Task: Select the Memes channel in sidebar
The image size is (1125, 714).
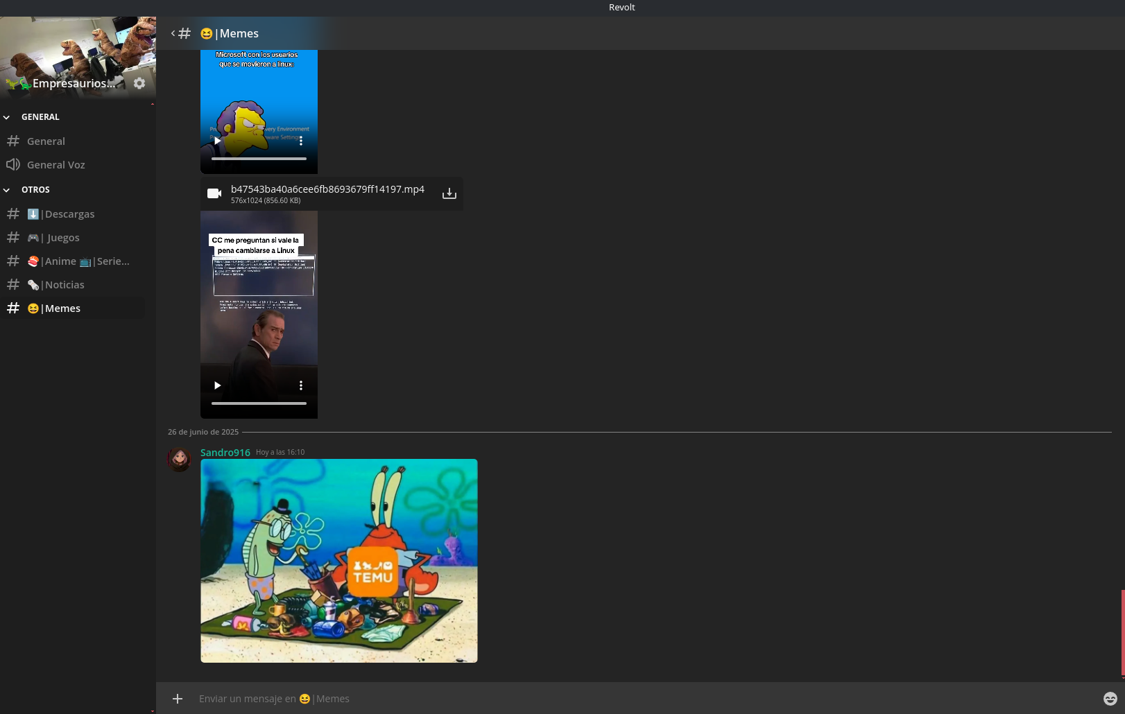Action: [73, 308]
